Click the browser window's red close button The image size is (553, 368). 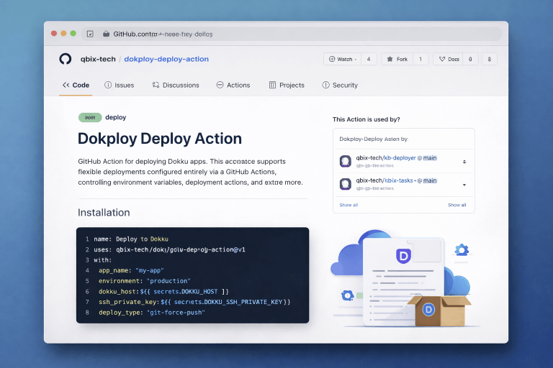click(x=54, y=33)
